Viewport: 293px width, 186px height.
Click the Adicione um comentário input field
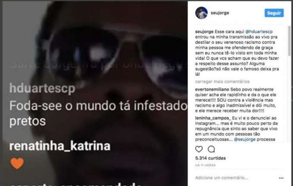click(221, 178)
